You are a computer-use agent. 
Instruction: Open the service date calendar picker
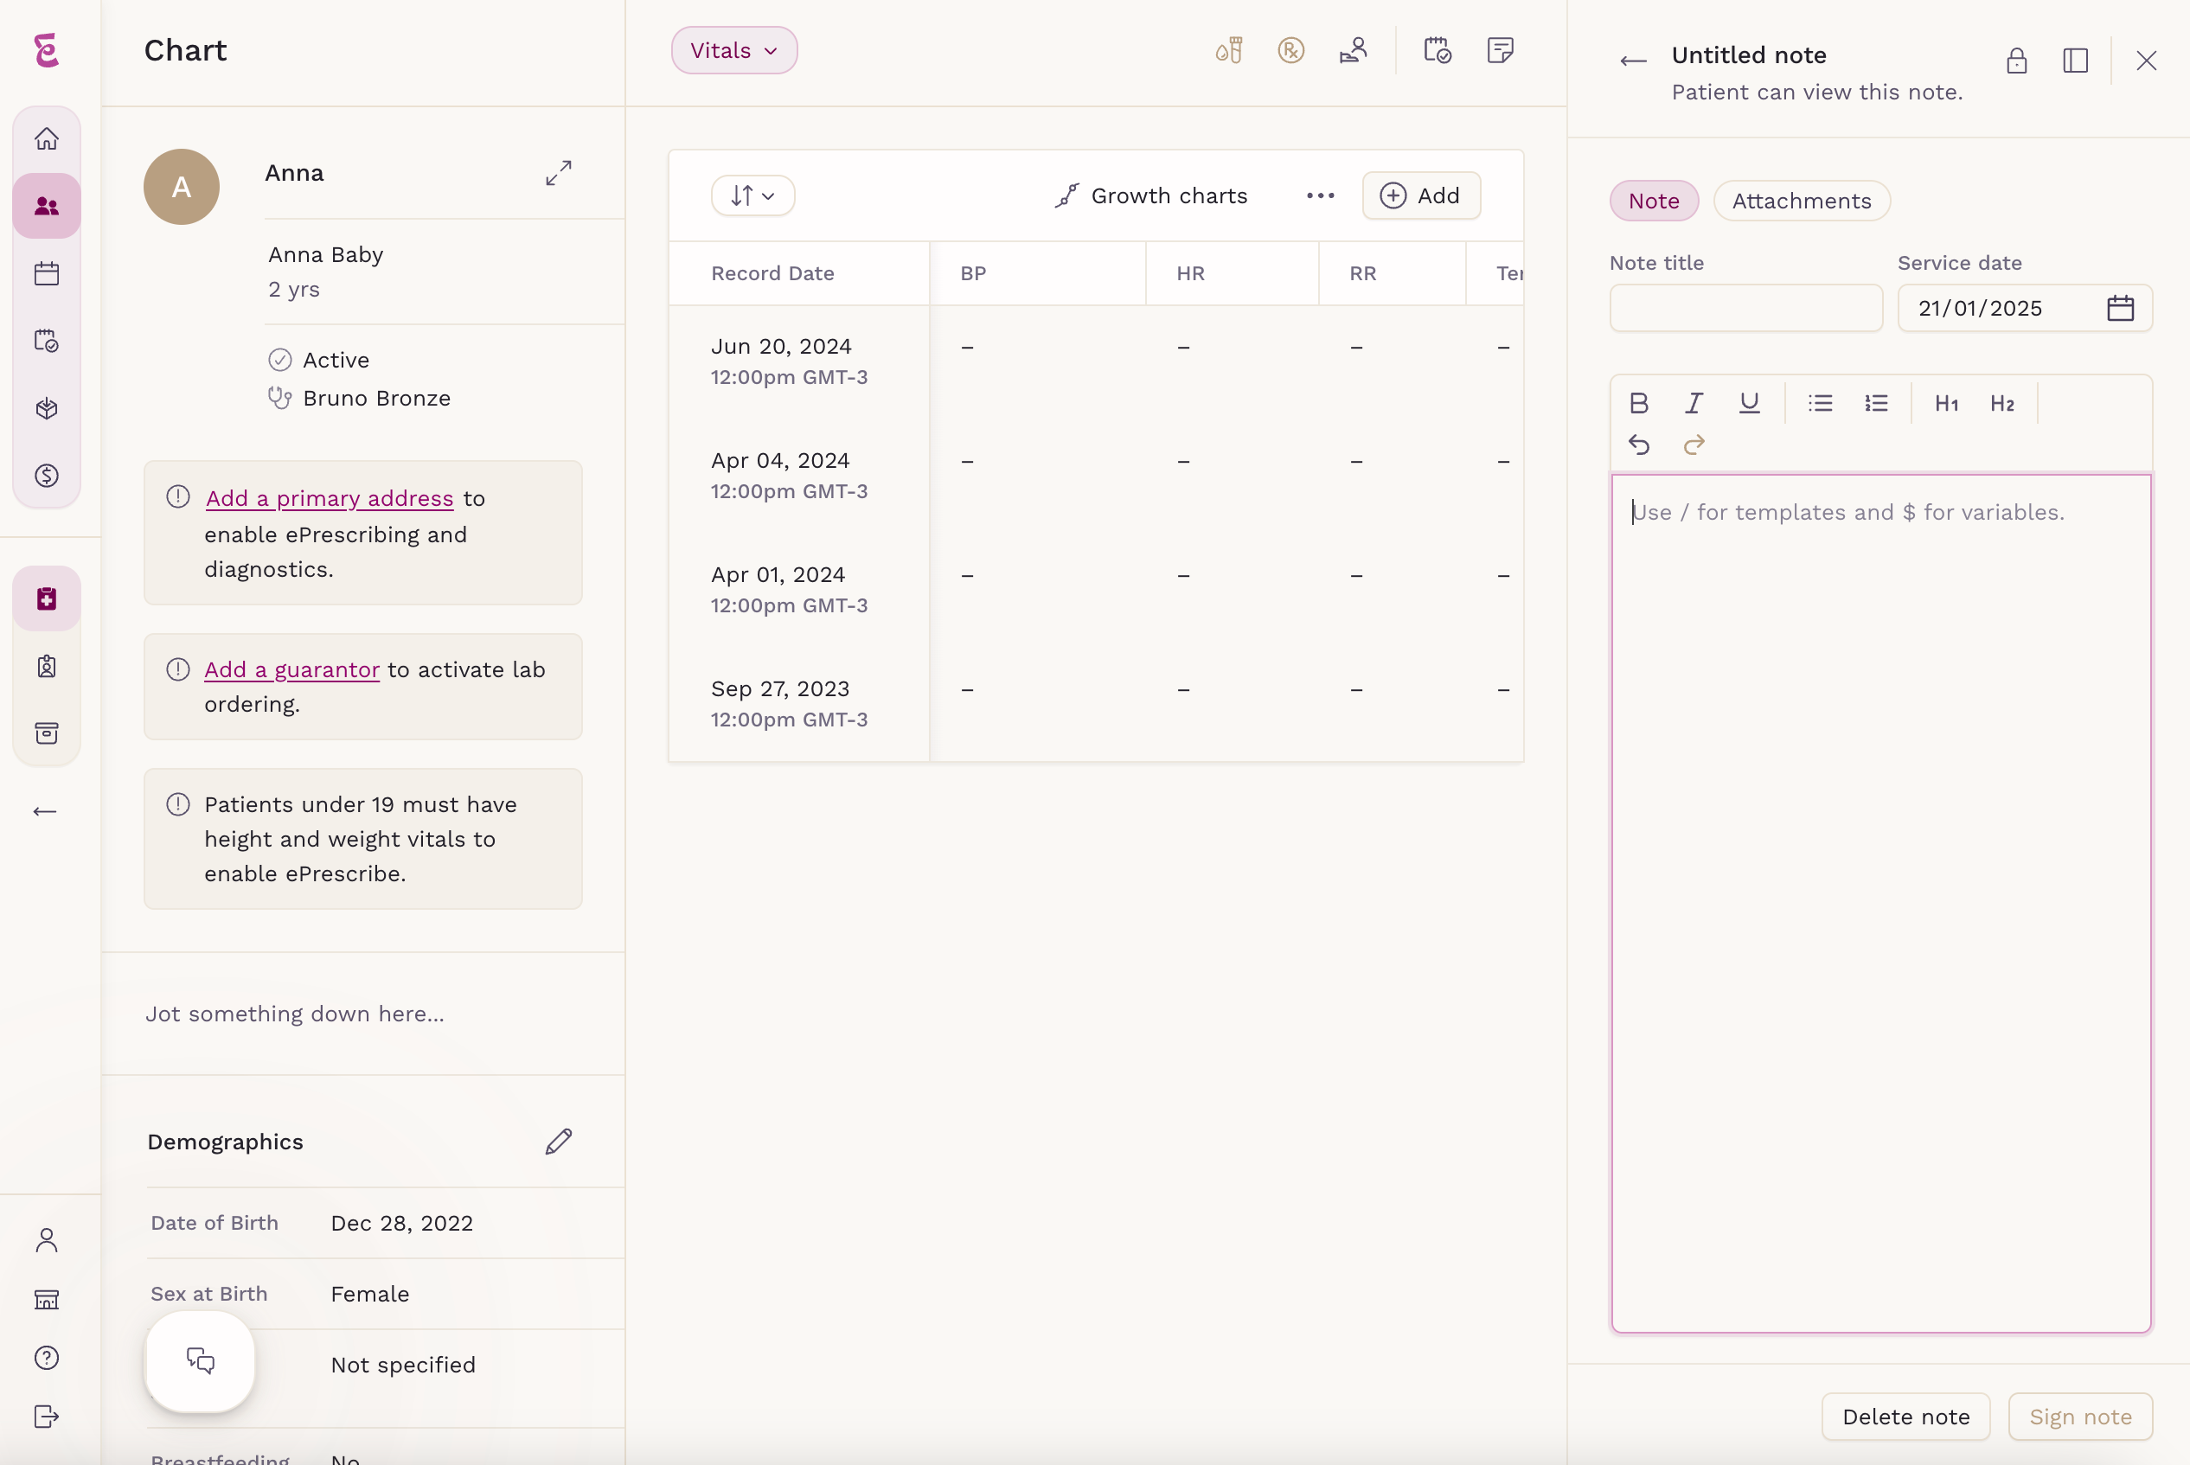pyautogui.click(x=2121, y=309)
